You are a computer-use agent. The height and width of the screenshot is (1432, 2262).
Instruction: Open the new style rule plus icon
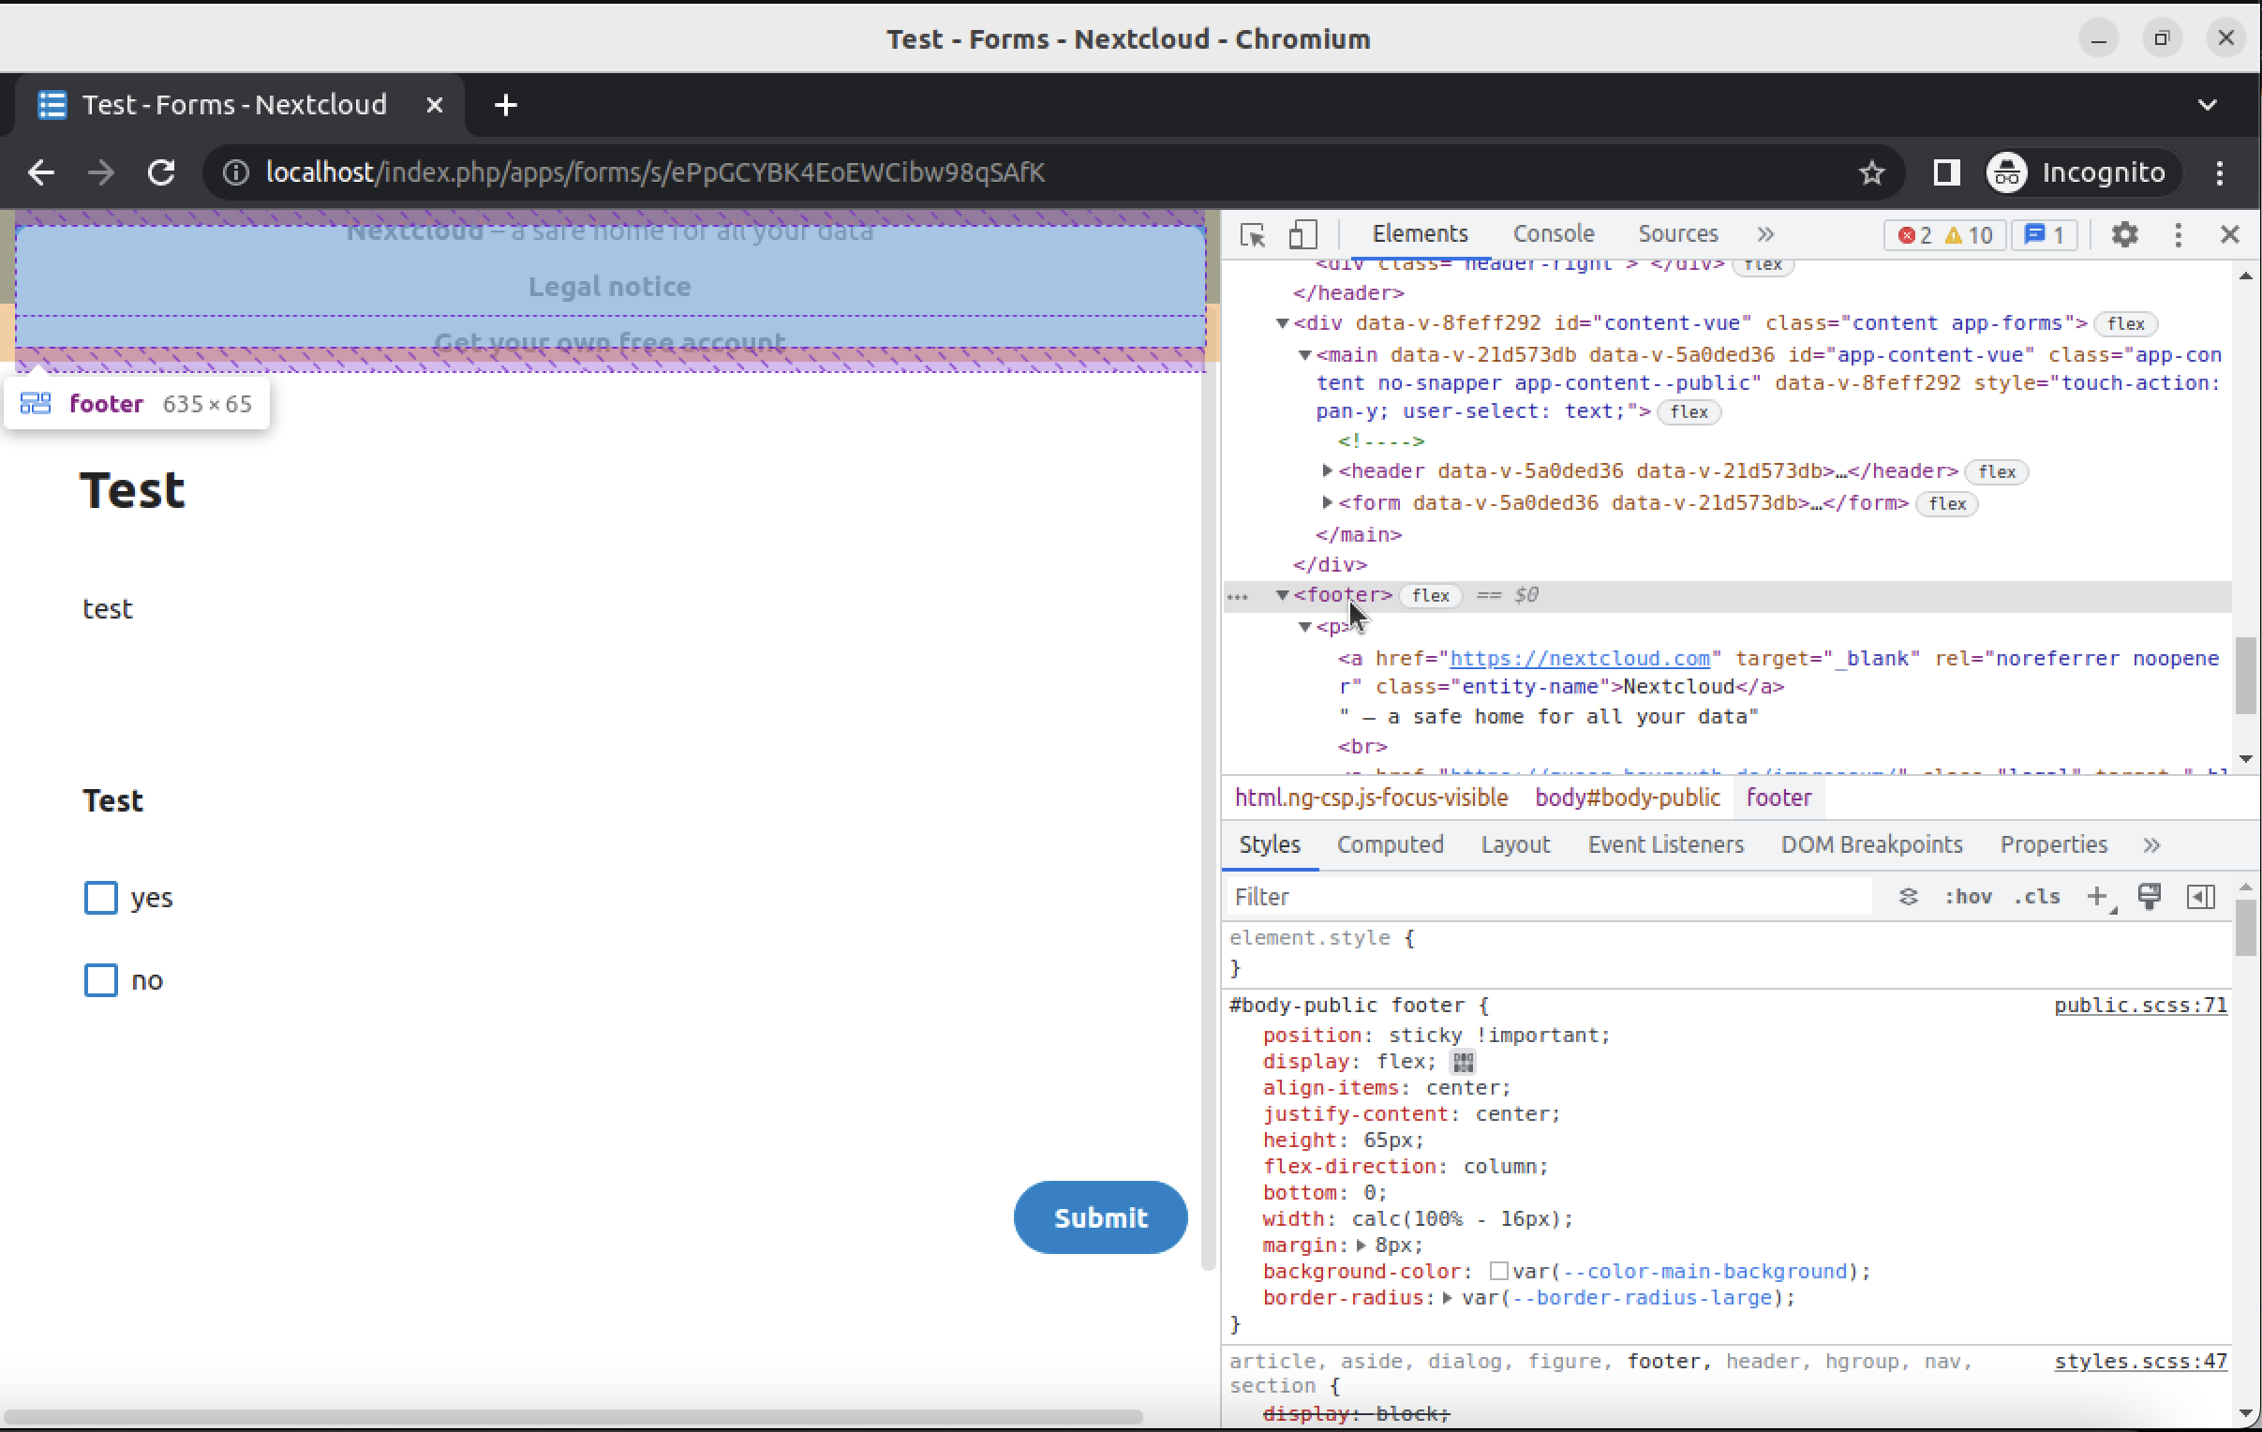click(2098, 897)
